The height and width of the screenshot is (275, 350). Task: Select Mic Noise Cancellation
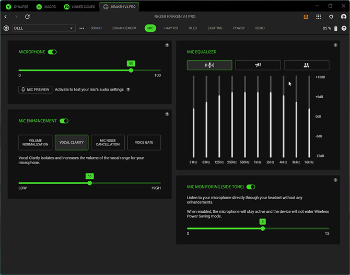tap(108, 143)
